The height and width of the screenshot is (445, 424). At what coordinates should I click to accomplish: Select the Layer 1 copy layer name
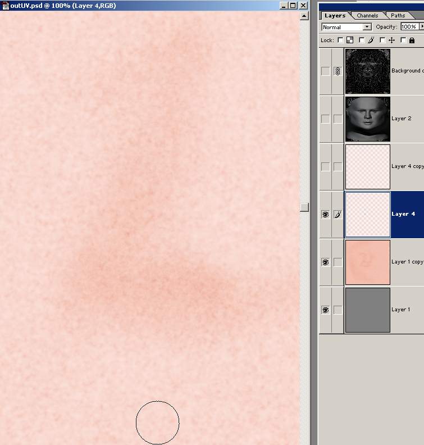[407, 262]
